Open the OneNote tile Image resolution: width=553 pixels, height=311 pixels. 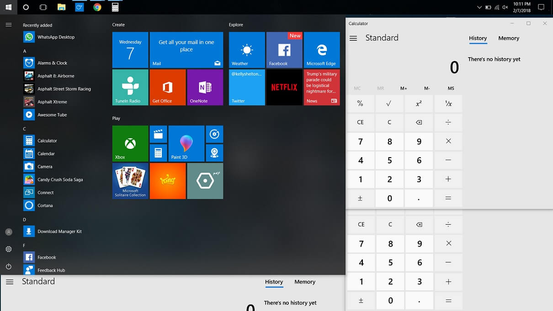205,87
